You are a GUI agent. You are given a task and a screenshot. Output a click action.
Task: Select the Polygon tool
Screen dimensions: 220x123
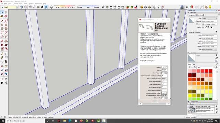(6, 29)
